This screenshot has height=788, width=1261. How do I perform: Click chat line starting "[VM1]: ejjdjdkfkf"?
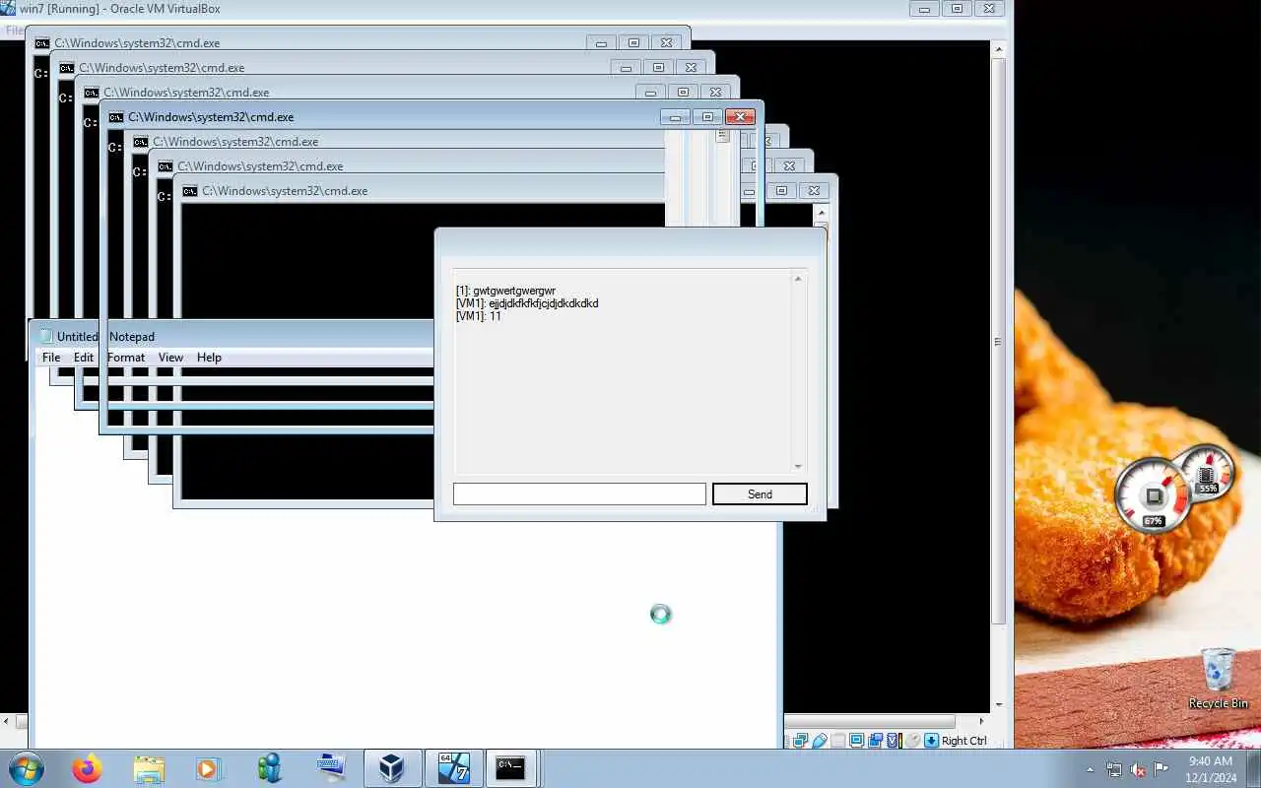(527, 303)
